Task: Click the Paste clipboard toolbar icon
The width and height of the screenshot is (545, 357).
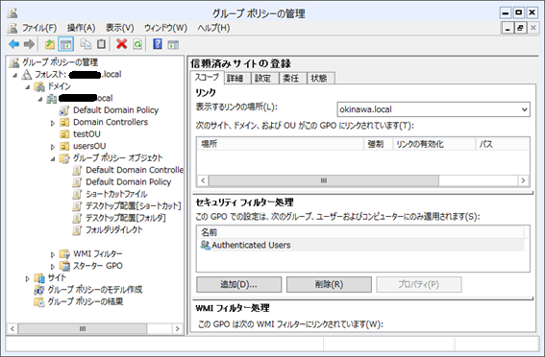Action: (101, 44)
